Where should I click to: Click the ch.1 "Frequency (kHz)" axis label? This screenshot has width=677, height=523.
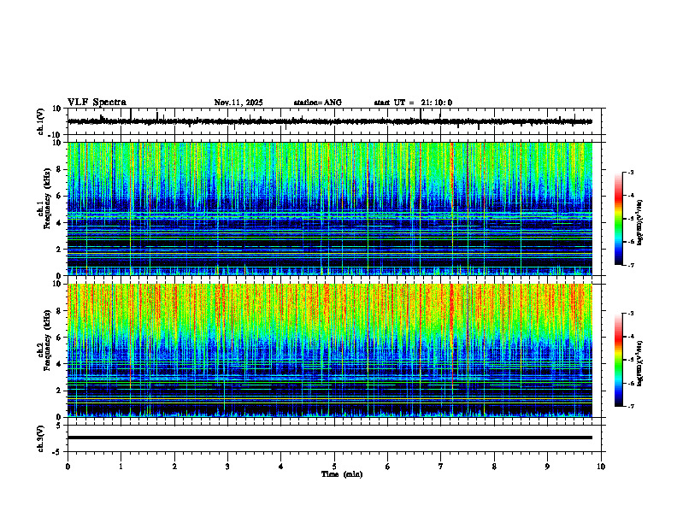click(47, 198)
